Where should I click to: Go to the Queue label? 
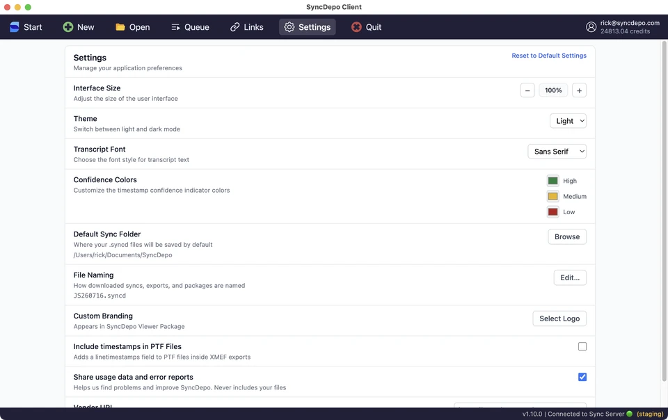(x=197, y=27)
